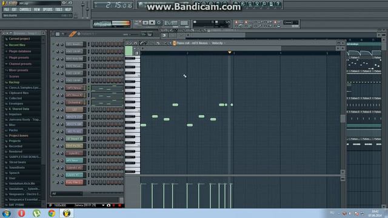Expand Plugin presets in browser
The height and width of the screenshot is (218, 388).
pos(19,58)
